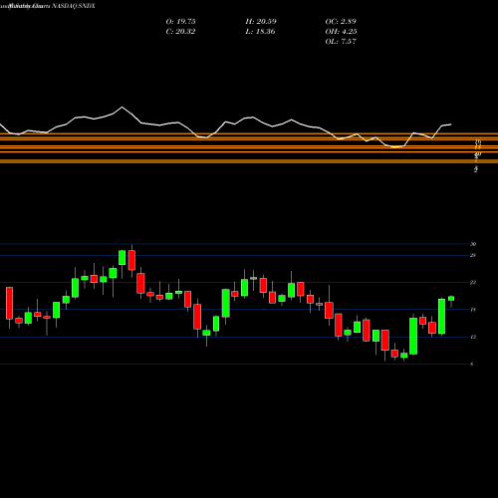Click the OH: 4.25 reading
The image size is (498, 498).
pyautogui.click(x=341, y=32)
